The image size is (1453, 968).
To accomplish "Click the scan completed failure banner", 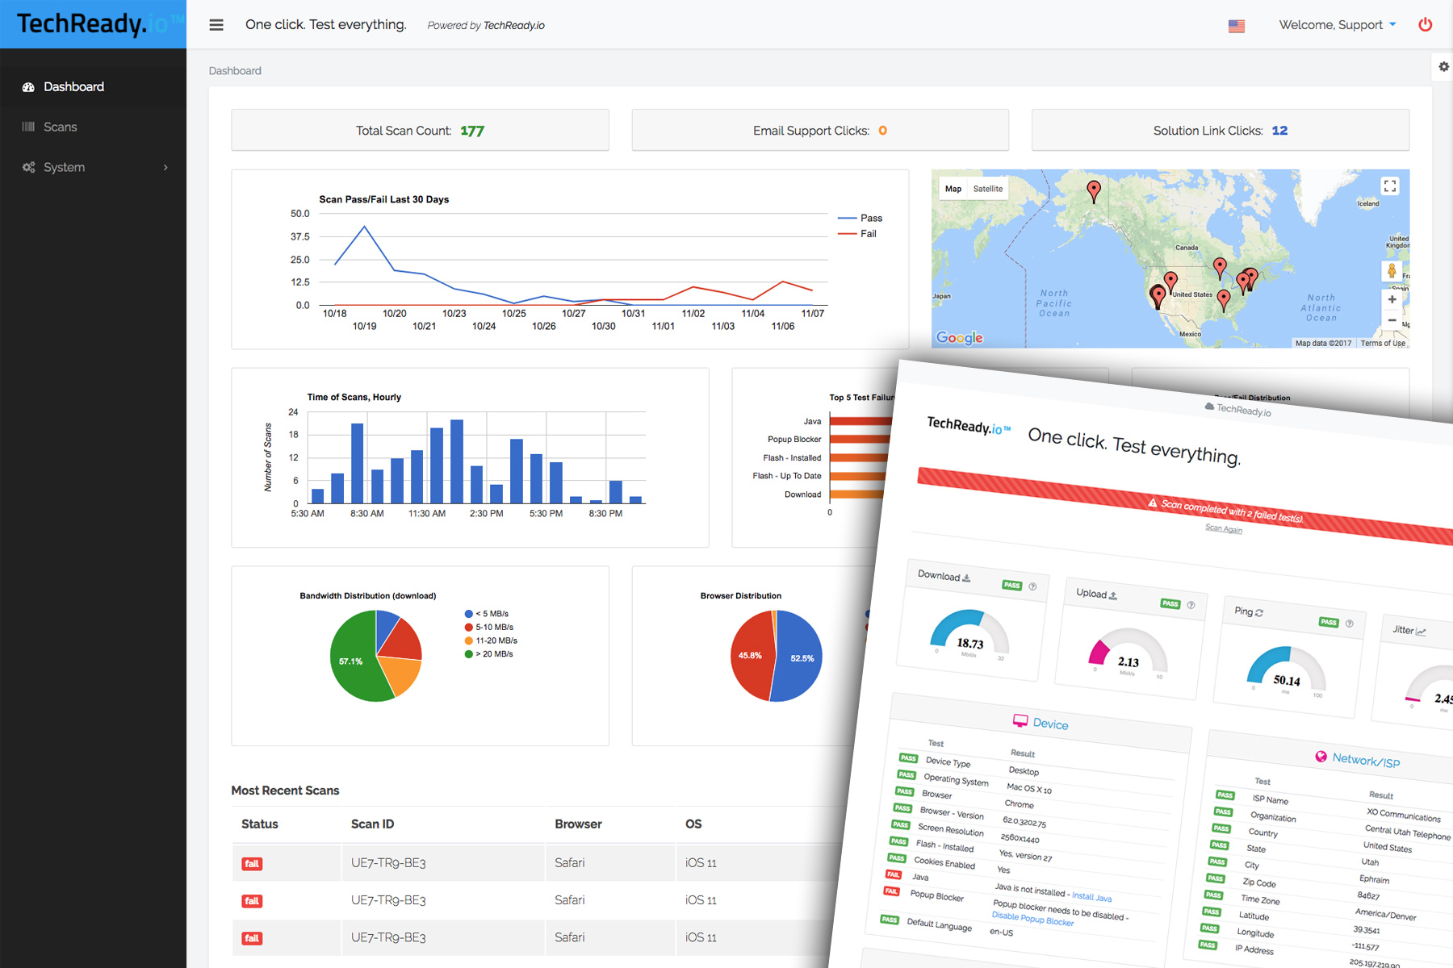I will click(1187, 507).
